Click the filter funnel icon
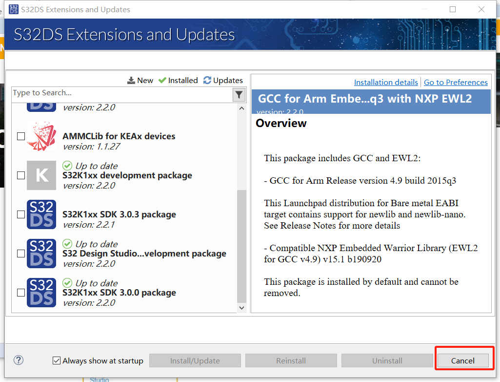The height and width of the screenshot is (382, 500). pyautogui.click(x=239, y=95)
